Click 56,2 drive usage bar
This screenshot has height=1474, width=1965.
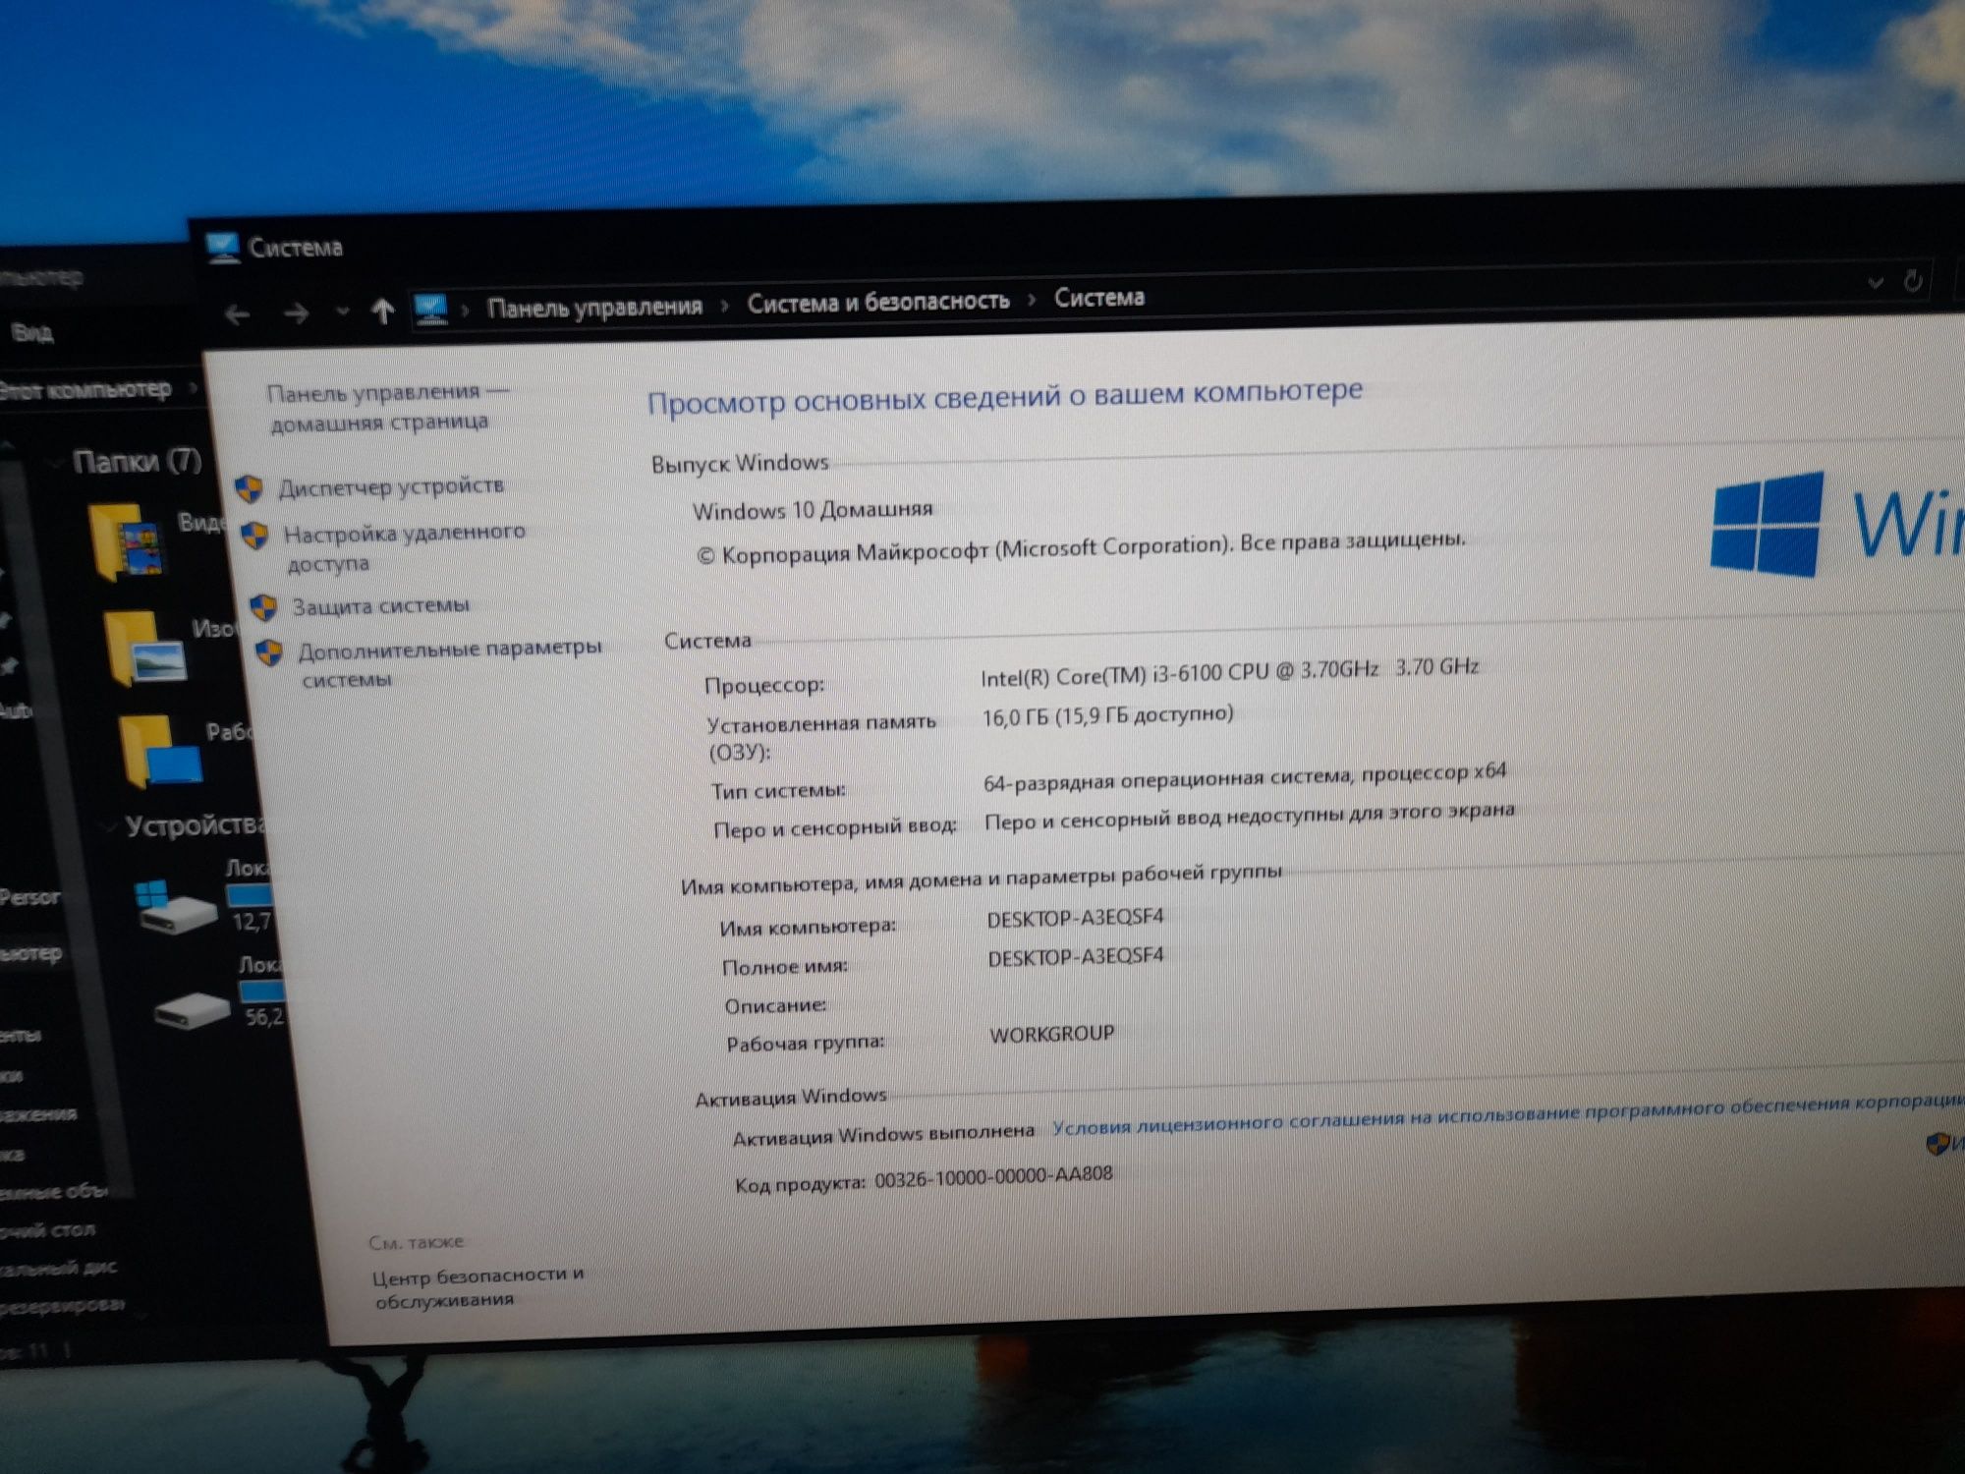[x=262, y=991]
